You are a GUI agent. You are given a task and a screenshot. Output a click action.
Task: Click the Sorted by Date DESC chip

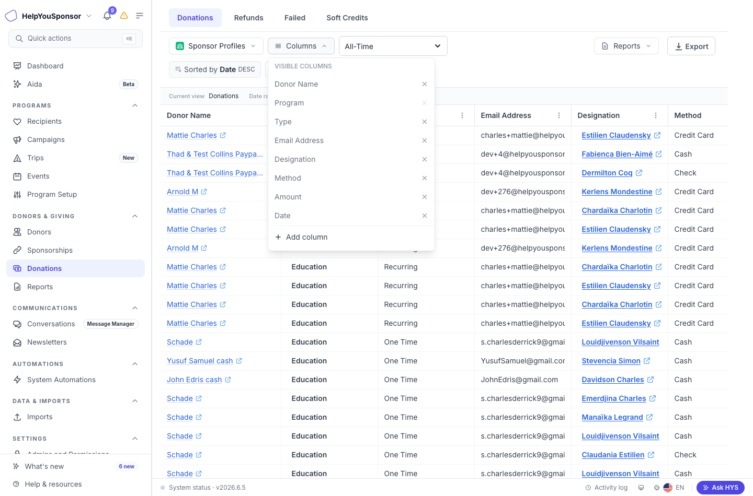(x=215, y=69)
